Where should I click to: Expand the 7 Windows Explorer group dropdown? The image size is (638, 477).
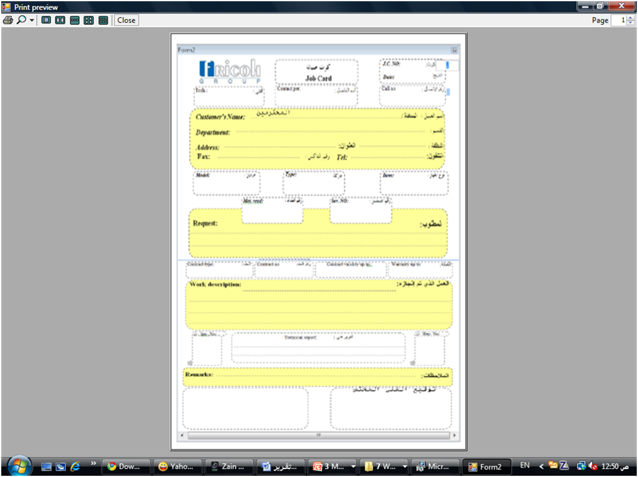405,467
